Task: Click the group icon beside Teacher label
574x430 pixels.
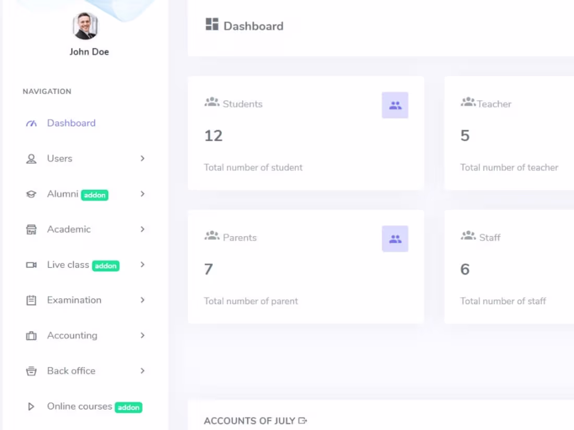Action: pos(468,102)
